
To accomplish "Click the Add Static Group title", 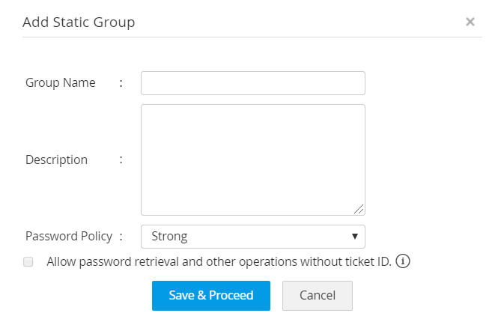I will (x=79, y=22).
